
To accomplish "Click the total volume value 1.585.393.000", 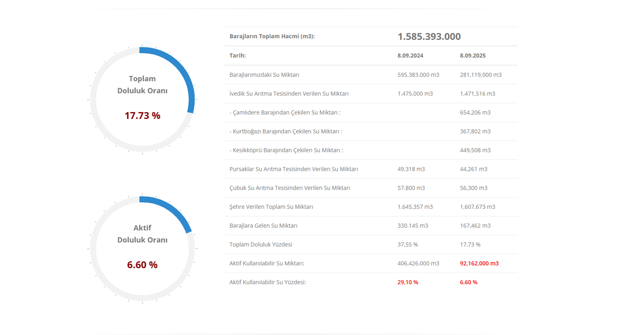I will click(x=429, y=36).
